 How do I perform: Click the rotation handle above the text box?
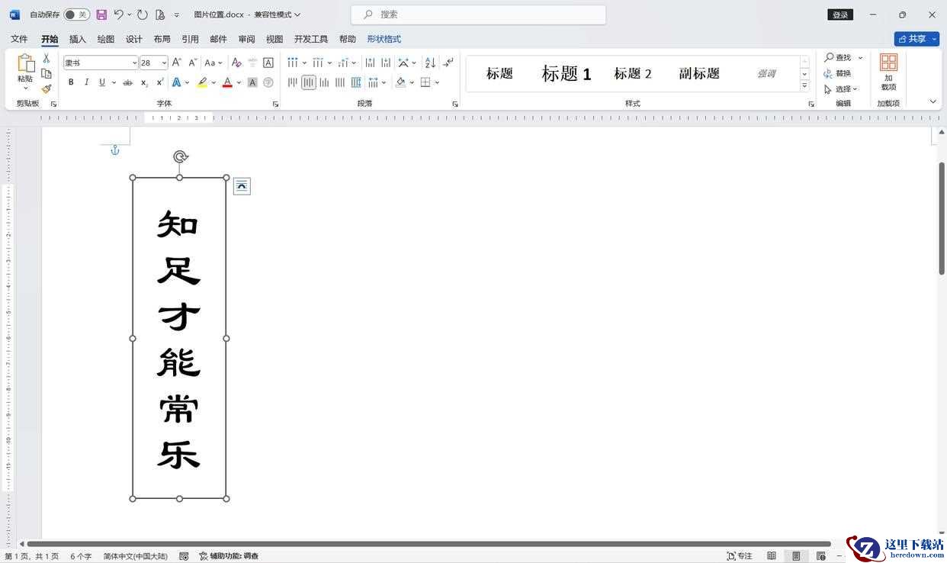click(180, 156)
